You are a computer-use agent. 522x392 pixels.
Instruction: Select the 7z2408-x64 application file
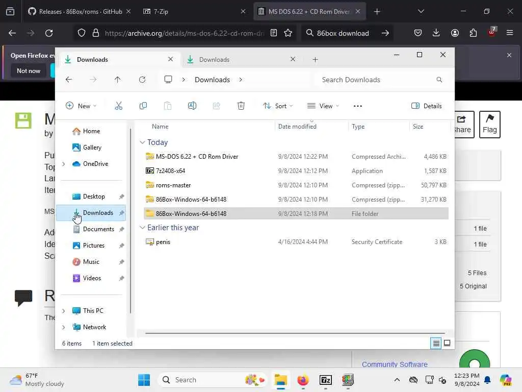pos(296,170)
